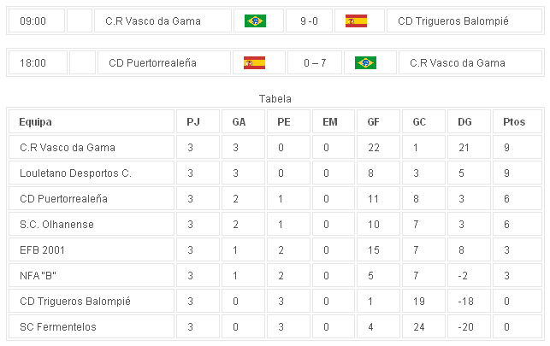The height and width of the screenshot is (346, 550).
Task: Click Brazil flag in the 18:00 match row
Action: coord(366,62)
